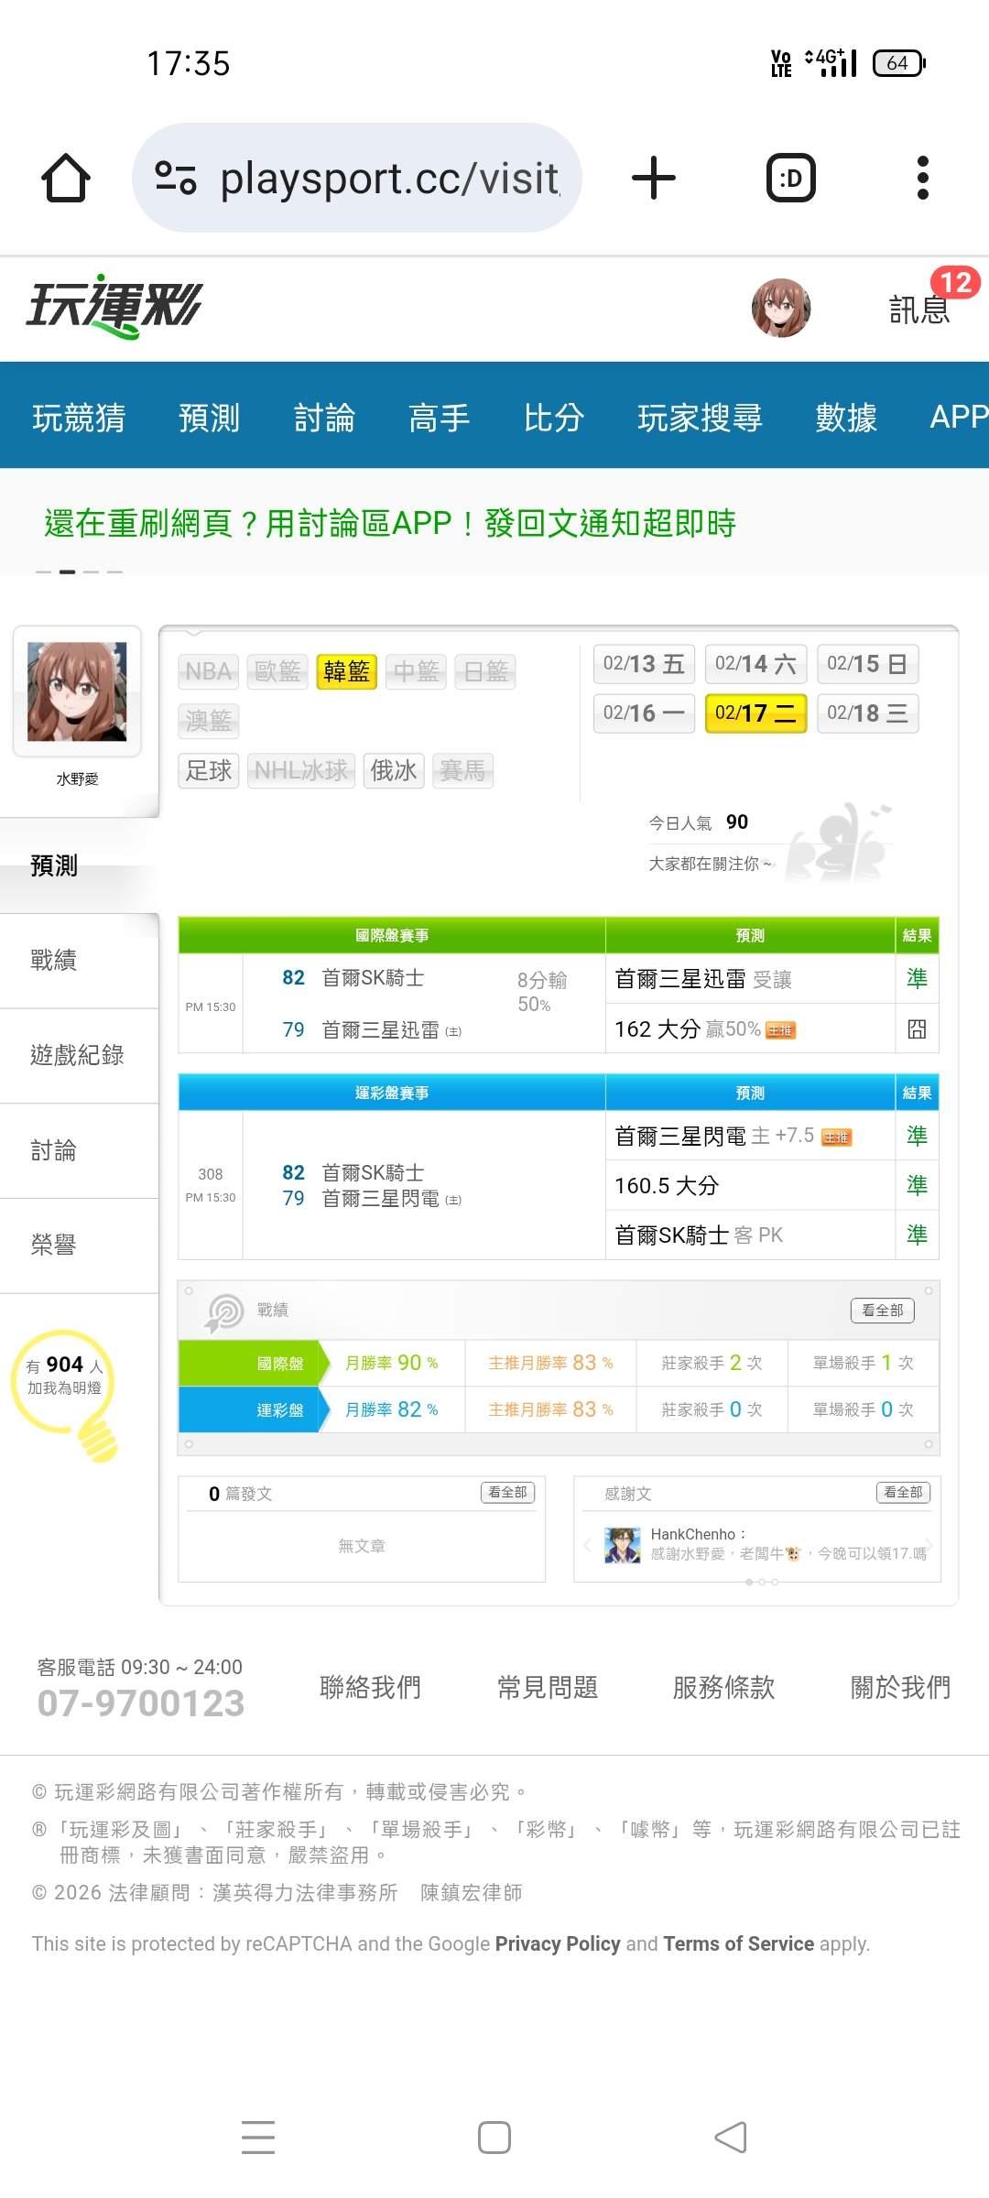Open Google Terms of Service link
Screen dimensions: 989x2198
click(738, 1944)
